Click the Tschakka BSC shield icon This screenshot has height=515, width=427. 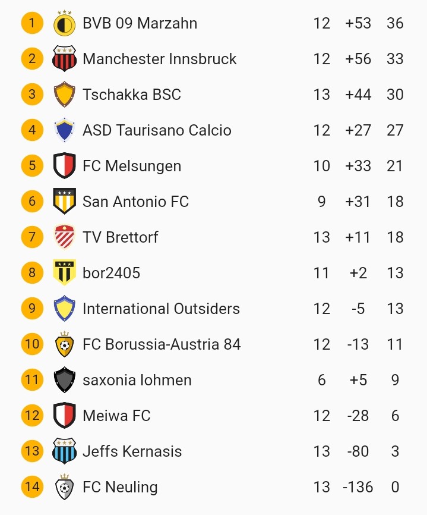[64, 95]
